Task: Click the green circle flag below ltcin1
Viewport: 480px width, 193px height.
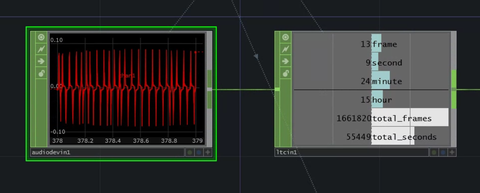Action: tap(434, 153)
